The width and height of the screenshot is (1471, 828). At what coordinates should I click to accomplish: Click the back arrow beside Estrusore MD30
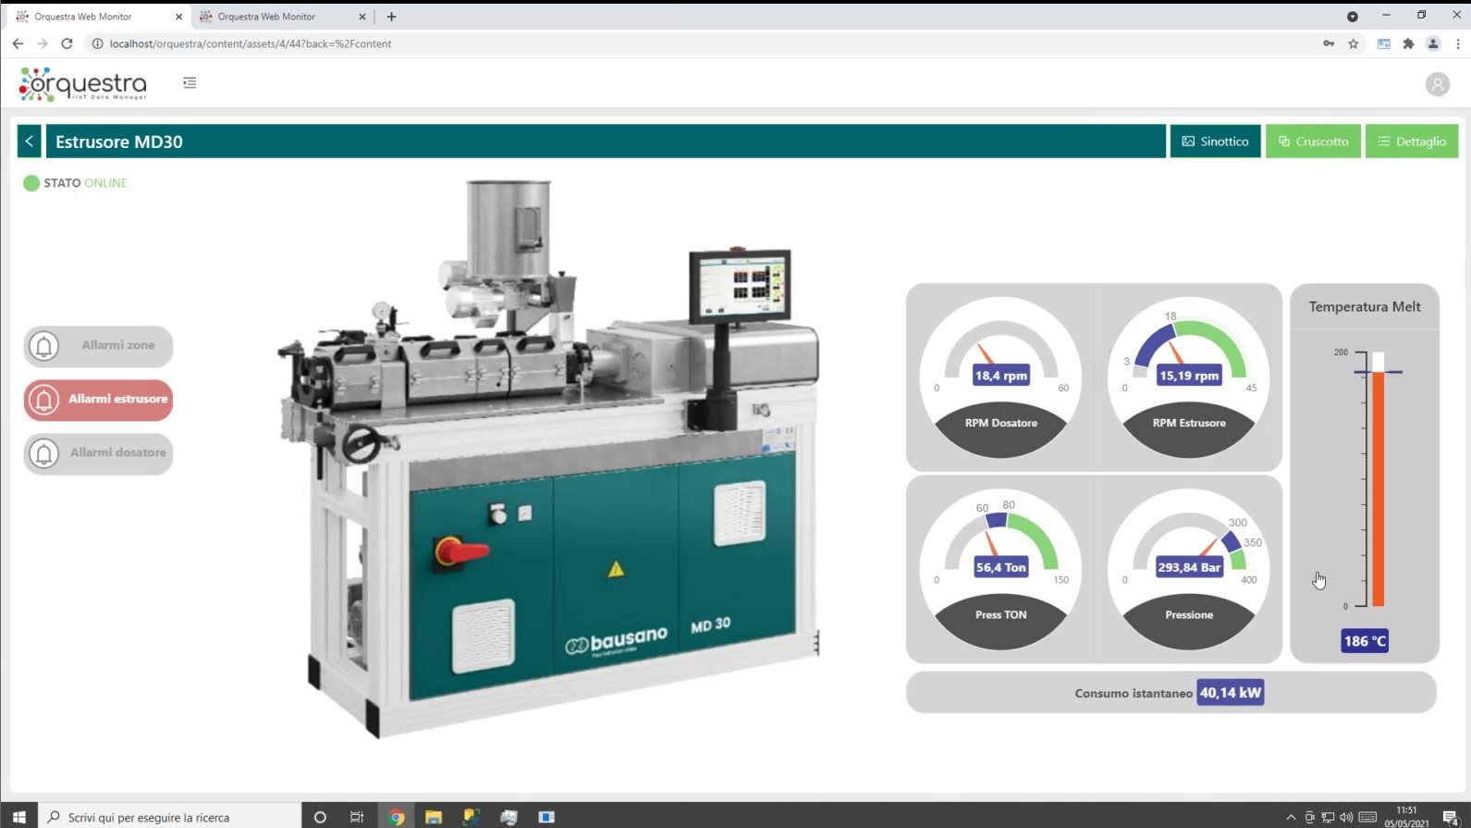30,142
